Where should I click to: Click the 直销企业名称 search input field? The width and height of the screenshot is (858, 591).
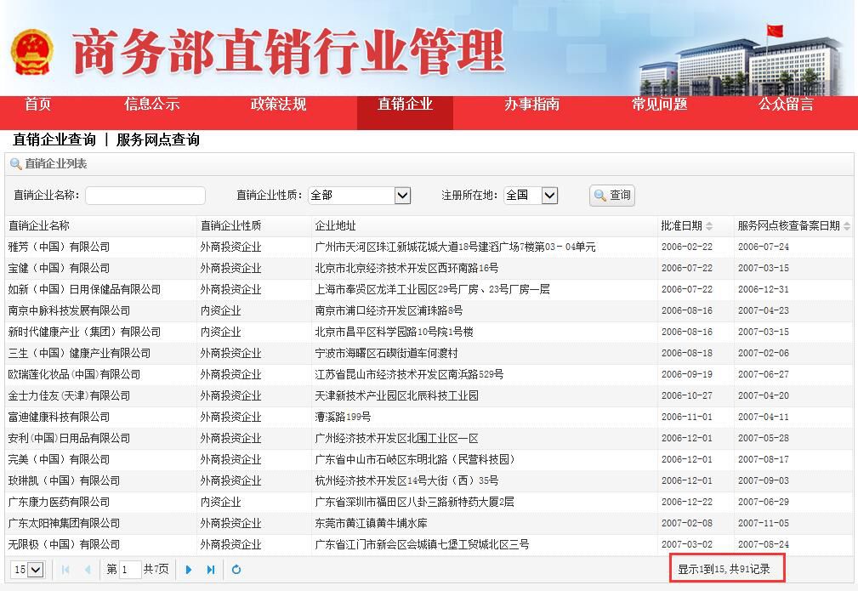click(x=145, y=196)
